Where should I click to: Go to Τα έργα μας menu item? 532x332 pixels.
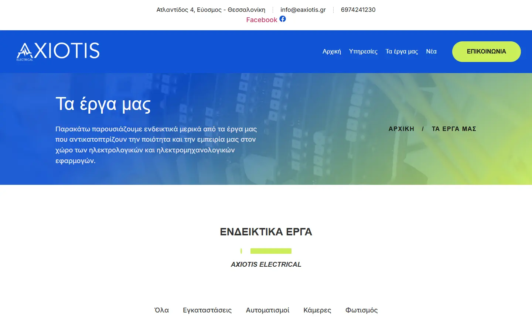coord(402,52)
